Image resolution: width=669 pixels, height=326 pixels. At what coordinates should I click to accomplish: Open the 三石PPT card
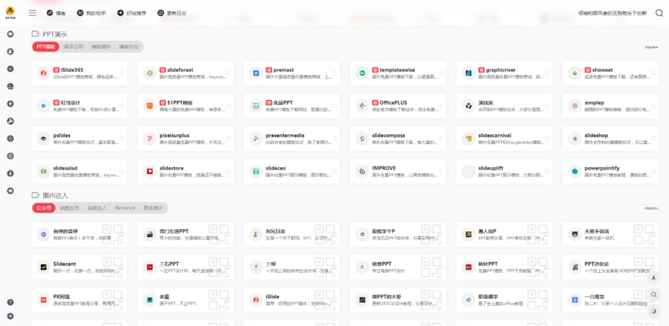(186, 267)
